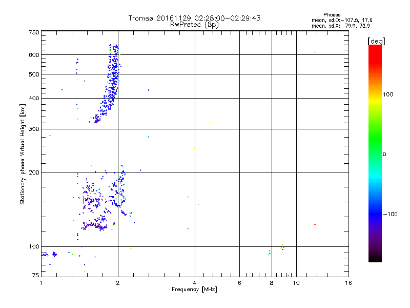Click the x-axis '16' tick label
The image size is (410, 308).
click(x=348, y=283)
